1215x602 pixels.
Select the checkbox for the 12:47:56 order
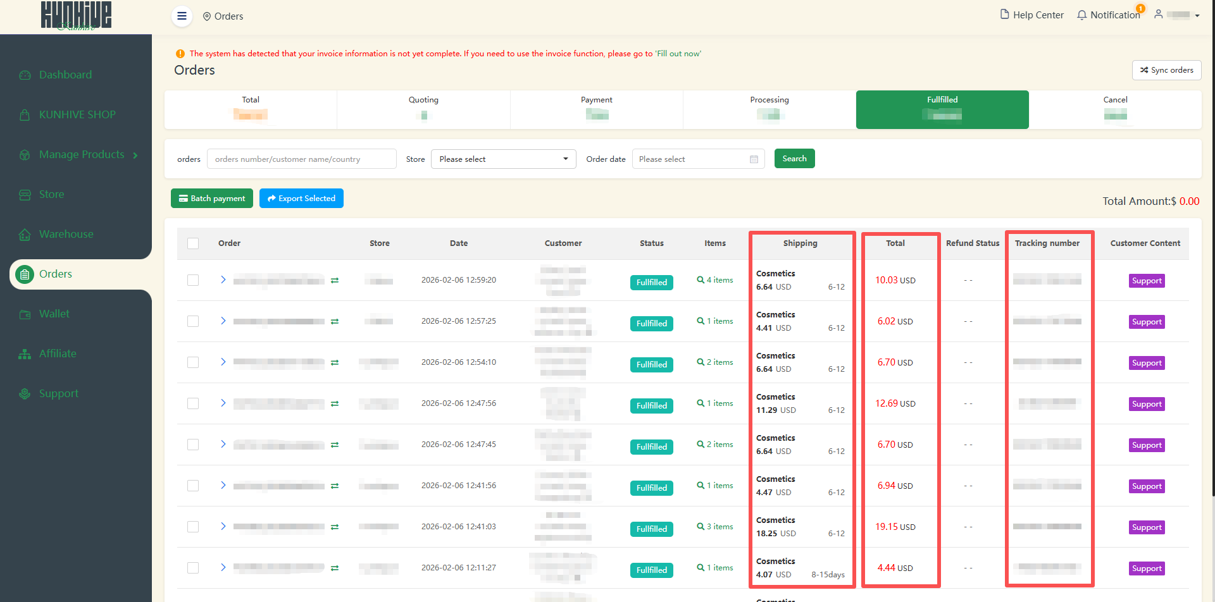click(193, 403)
